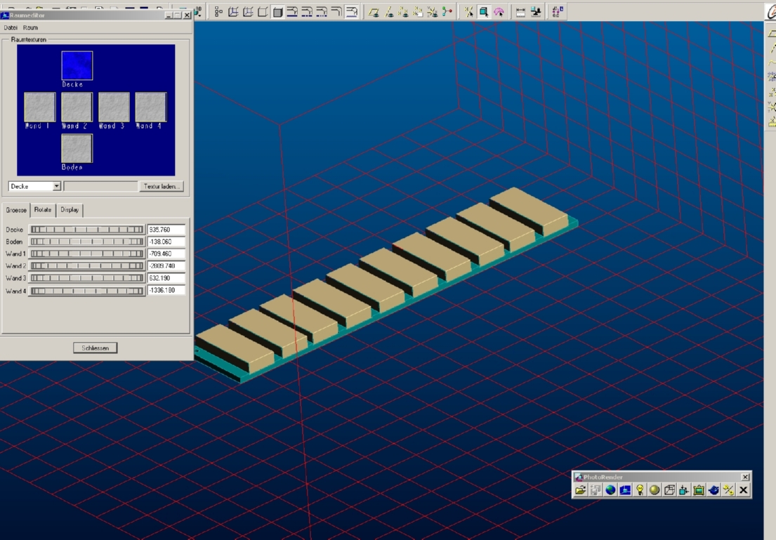
Task: Select the blue Decke texture thumbnail
Action: pyautogui.click(x=77, y=65)
